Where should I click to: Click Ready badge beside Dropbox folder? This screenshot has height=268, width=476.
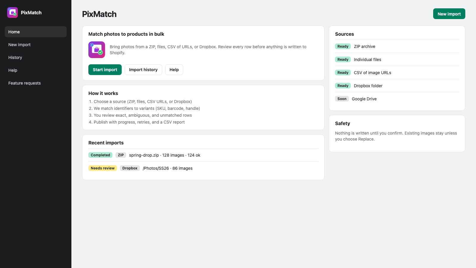click(343, 86)
